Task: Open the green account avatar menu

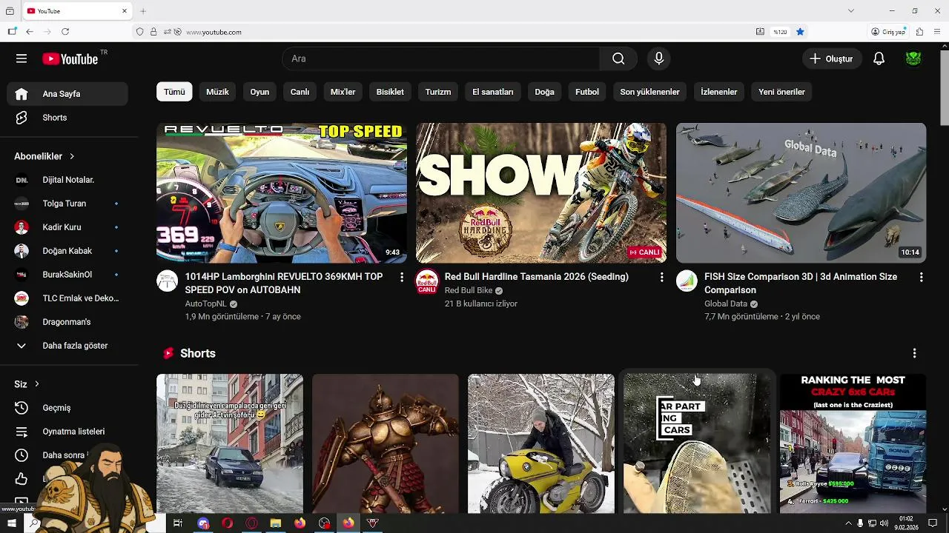Action: click(913, 58)
